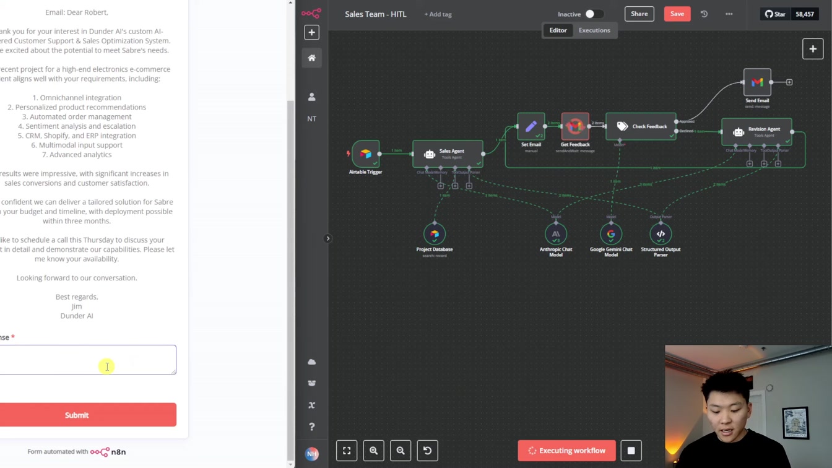Open the NH user avatar menu

tap(311, 454)
